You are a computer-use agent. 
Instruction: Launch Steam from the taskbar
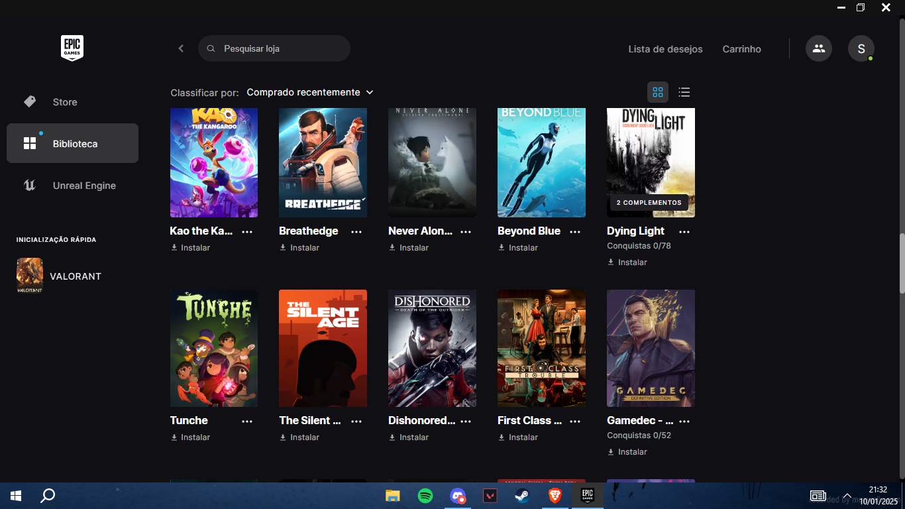click(x=523, y=496)
